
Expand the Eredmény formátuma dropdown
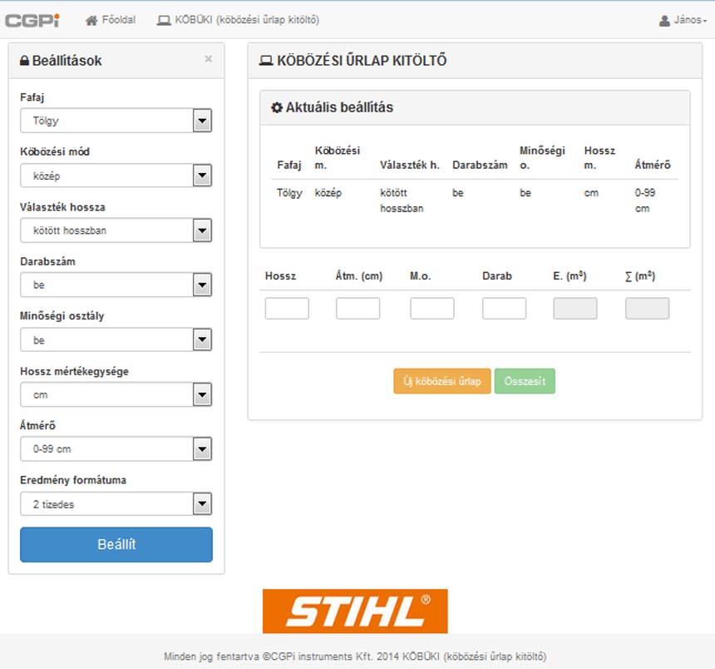pyautogui.click(x=116, y=504)
